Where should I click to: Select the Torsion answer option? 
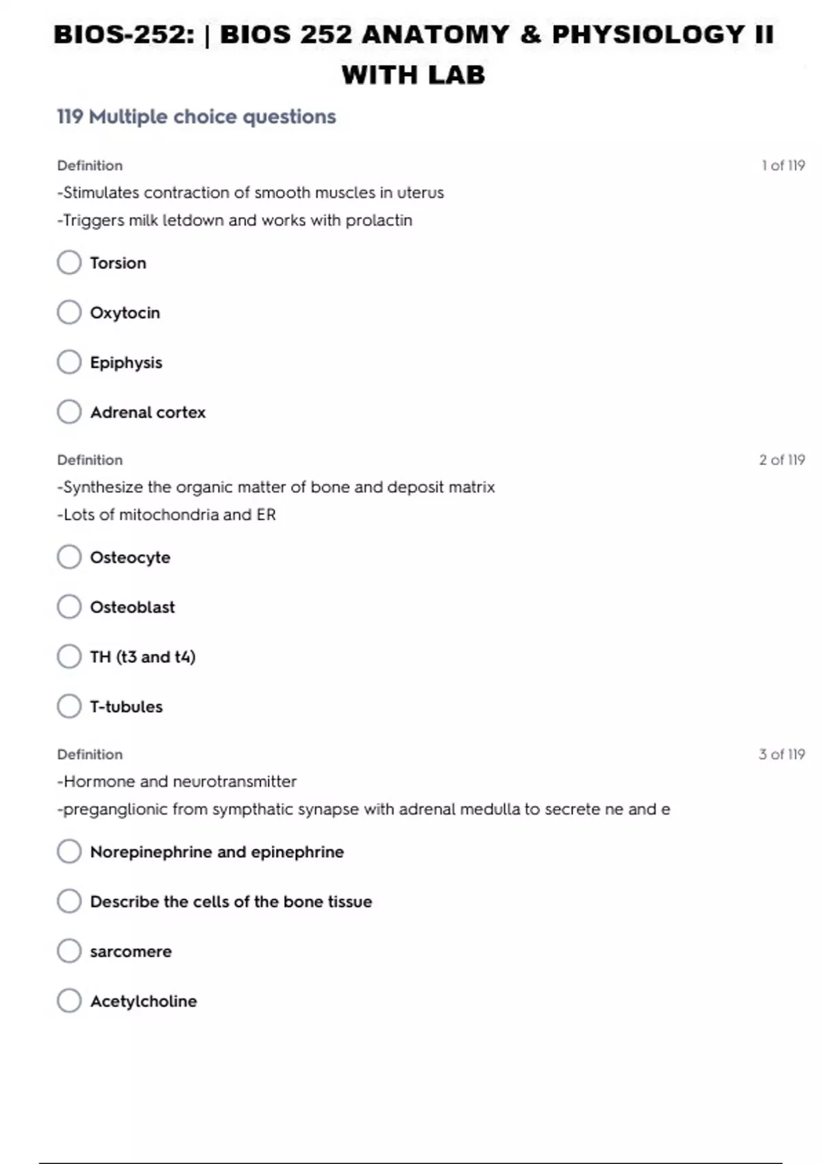69,262
